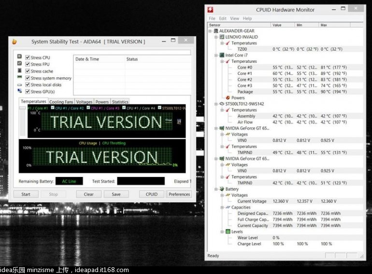Click the Powers icon under Intel Core i7

pos(228,98)
